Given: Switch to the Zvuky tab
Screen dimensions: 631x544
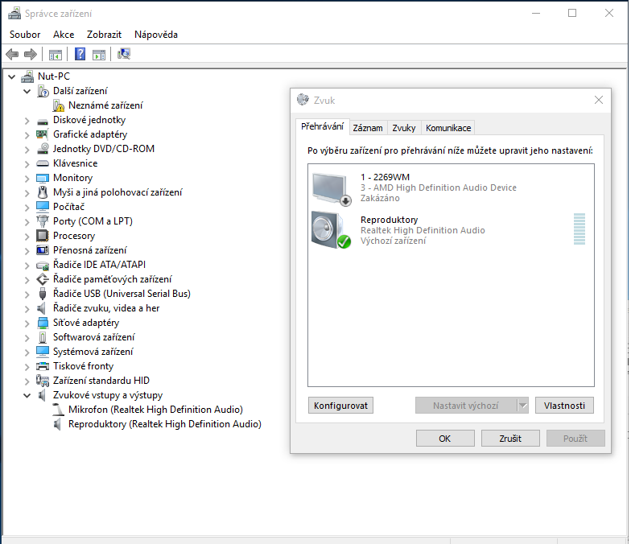Looking at the screenshot, I should click(x=404, y=128).
